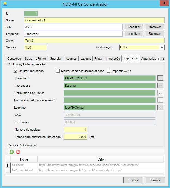Open the Formulário browse ellipsis button
The image size is (170, 188).
[160, 78]
